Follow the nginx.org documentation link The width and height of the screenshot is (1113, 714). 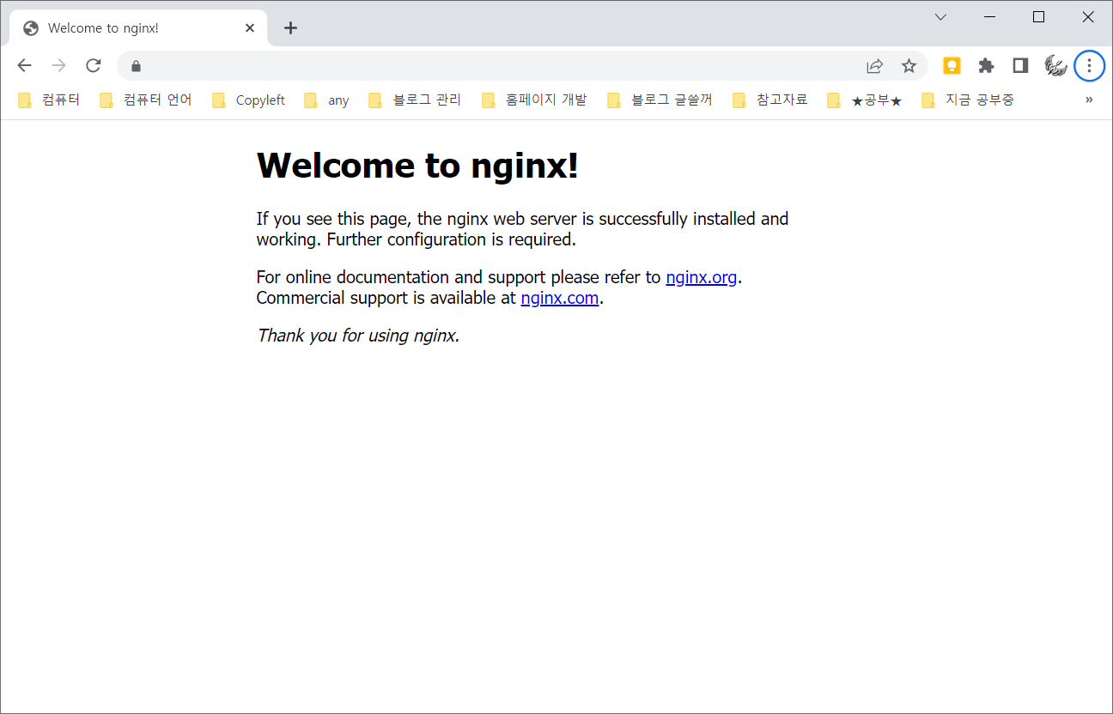click(702, 277)
